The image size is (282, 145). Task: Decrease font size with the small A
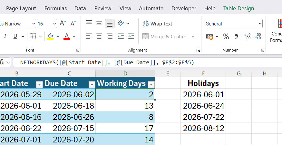tap(73, 24)
